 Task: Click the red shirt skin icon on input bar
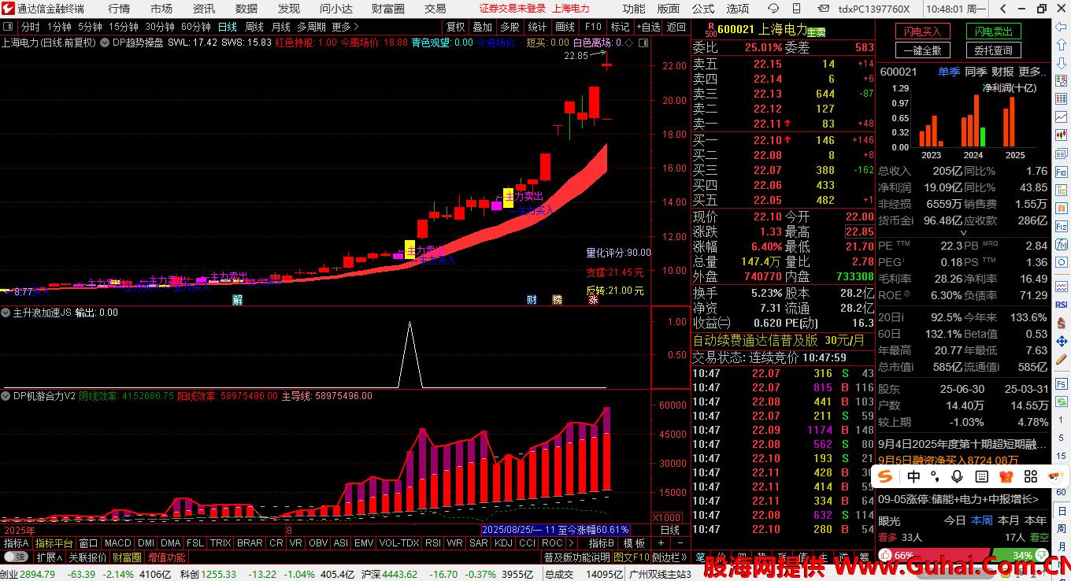pos(1005,476)
